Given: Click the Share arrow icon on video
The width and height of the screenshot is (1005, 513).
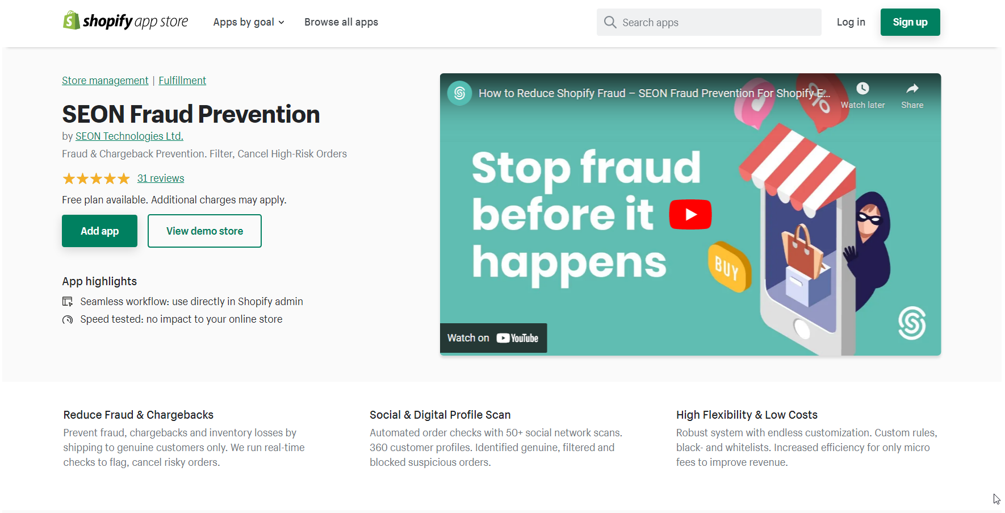Looking at the screenshot, I should point(912,89).
